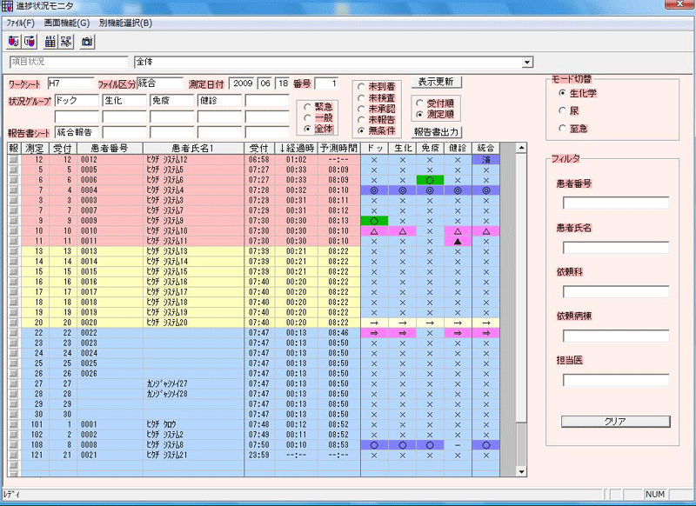The width and height of the screenshot is (696, 506).
Task: Expand the 全体 dropdown arrow
Action: point(526,63)
